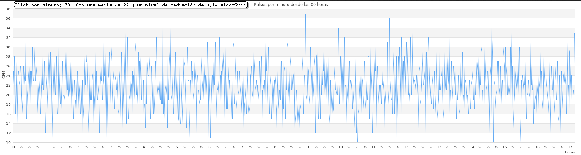Click the 30 value on the CPM axis
This screenshot has width=581, height=155.
click(x=8, y=47)
